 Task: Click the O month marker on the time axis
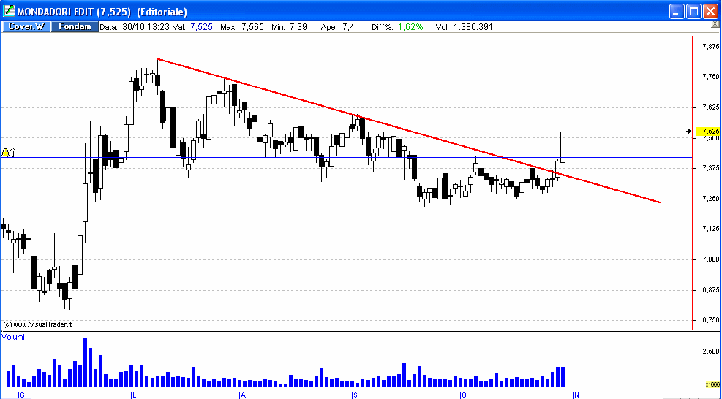[x=463, y=395]
